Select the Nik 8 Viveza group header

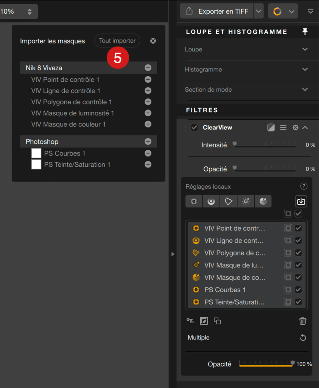(89, 68)
